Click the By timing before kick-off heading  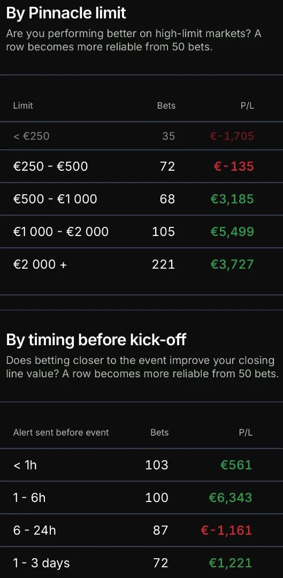coord(96,339)
